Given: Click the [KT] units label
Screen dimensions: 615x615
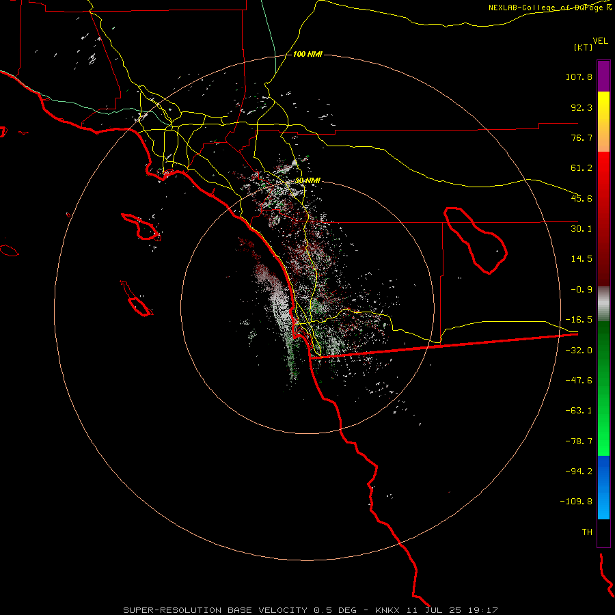Looking at the screenshot, I should pyautogui.click(x=584, y=47).
